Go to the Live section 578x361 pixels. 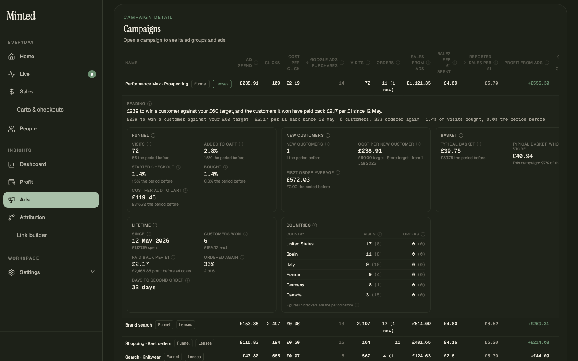[x=51, y=74]
